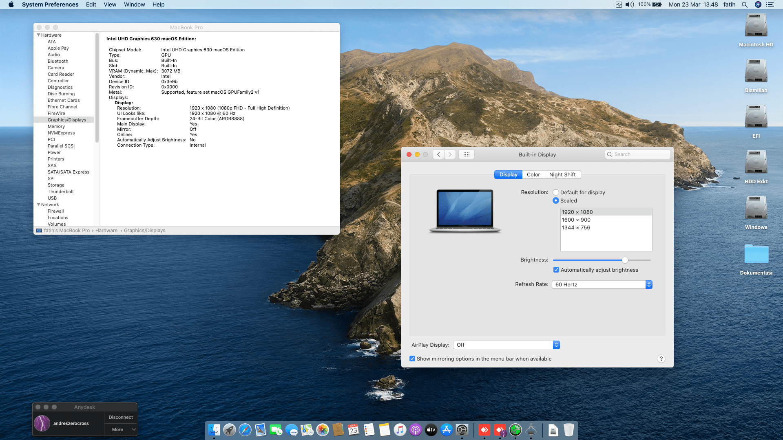This screenshot has height=440, width=783.
Task: Open the Music app from the Dock
Action: tap(400, 430)
